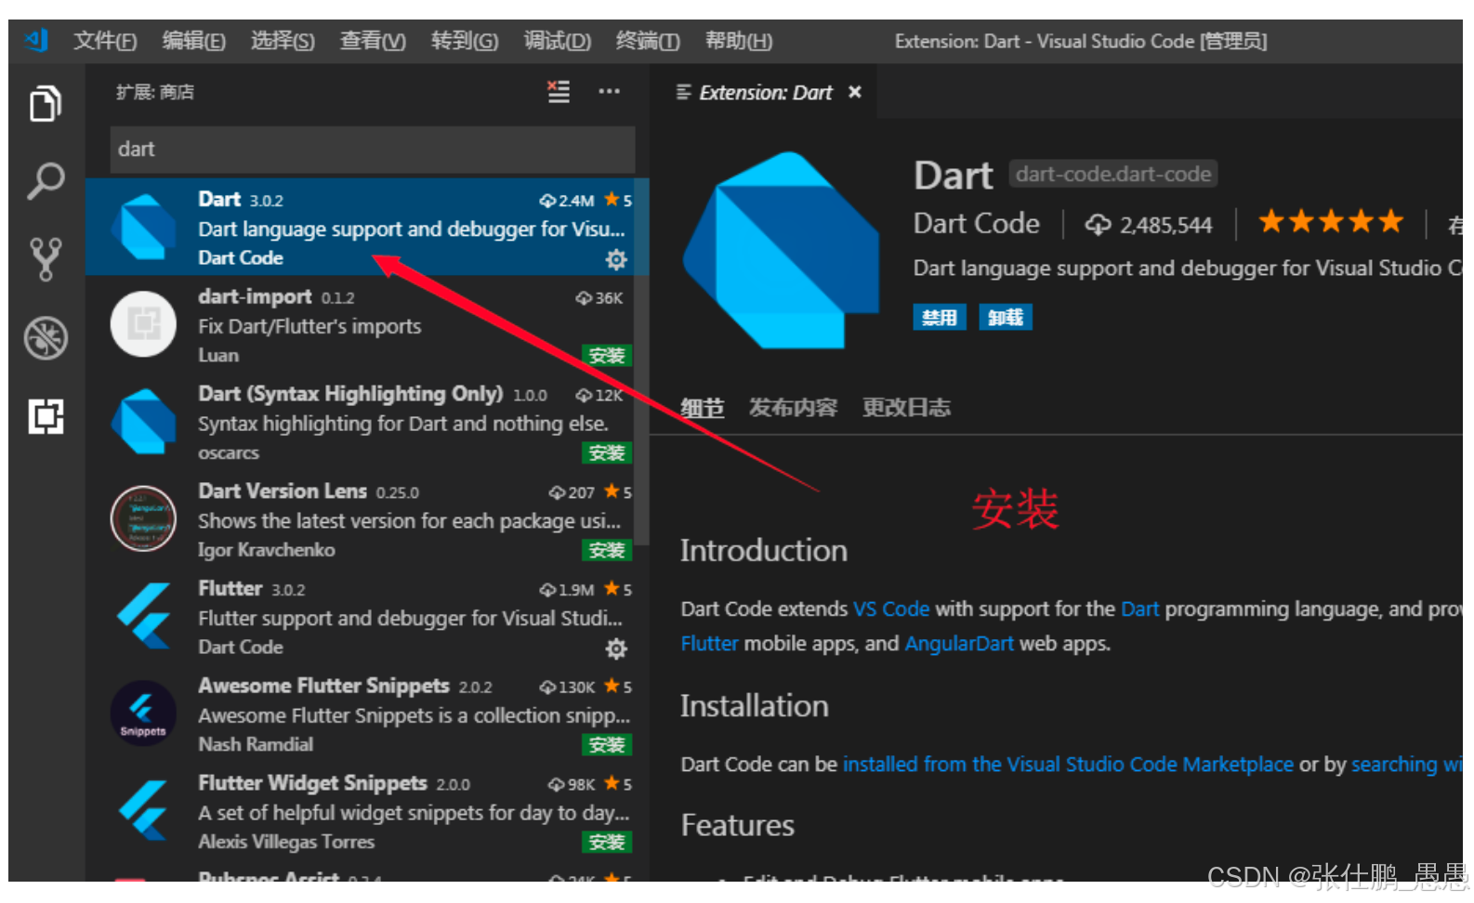Viewport: 1474px width, 903px height.
Task: Select the Dart 3.0.2 extension row
Action: [367, 227]
